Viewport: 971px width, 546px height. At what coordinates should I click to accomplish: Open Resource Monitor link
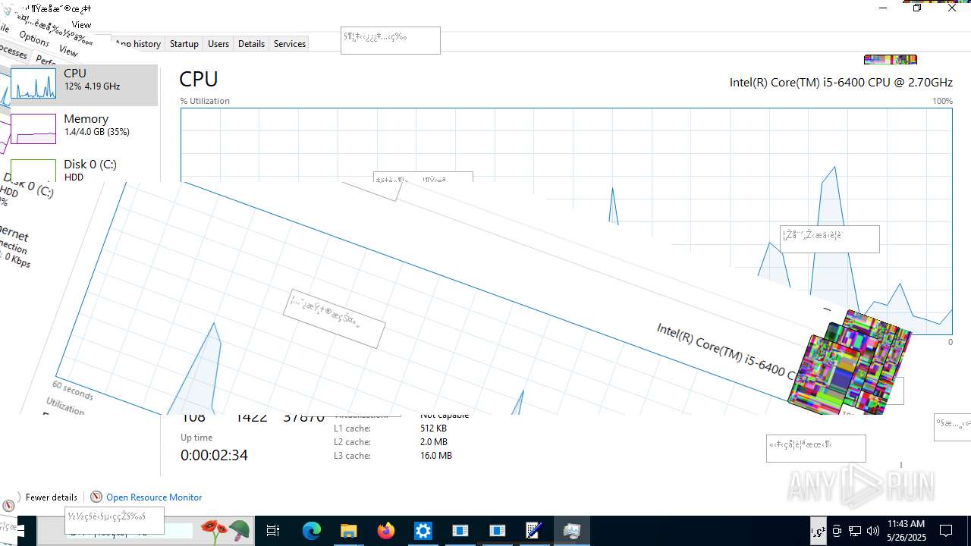coord(154,497)
